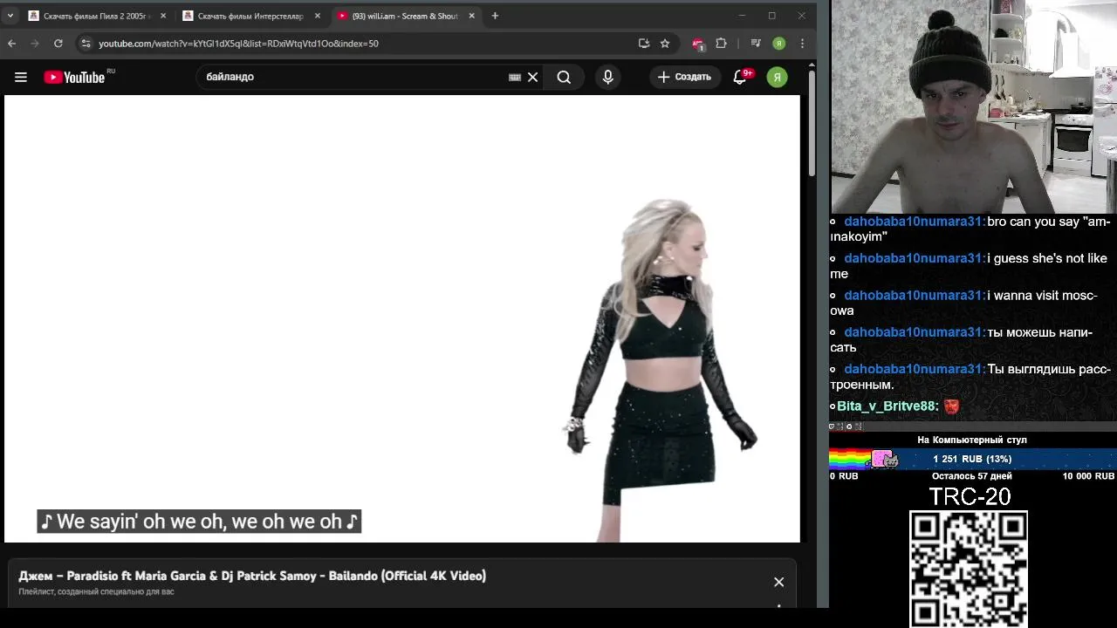Click the 'TRC-20' label
The height and width of the screenshot is (628, 1117).
970,496
